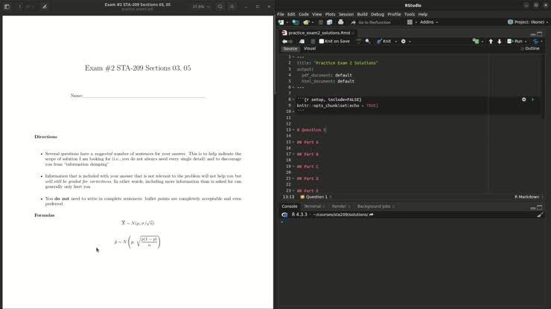Viewport: 551px width, 309px height.
Task: Toggle the Knit on Save checkbox
Action: (x=321, y=42)
